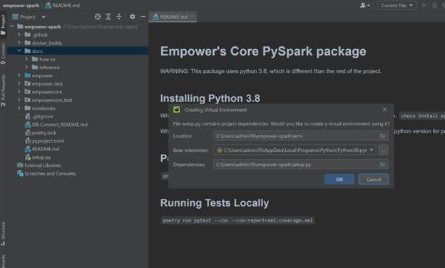The height and width of the screenshot is (268, 445).
Task: Select README.md in the project tree
Action: click(46, 149)
